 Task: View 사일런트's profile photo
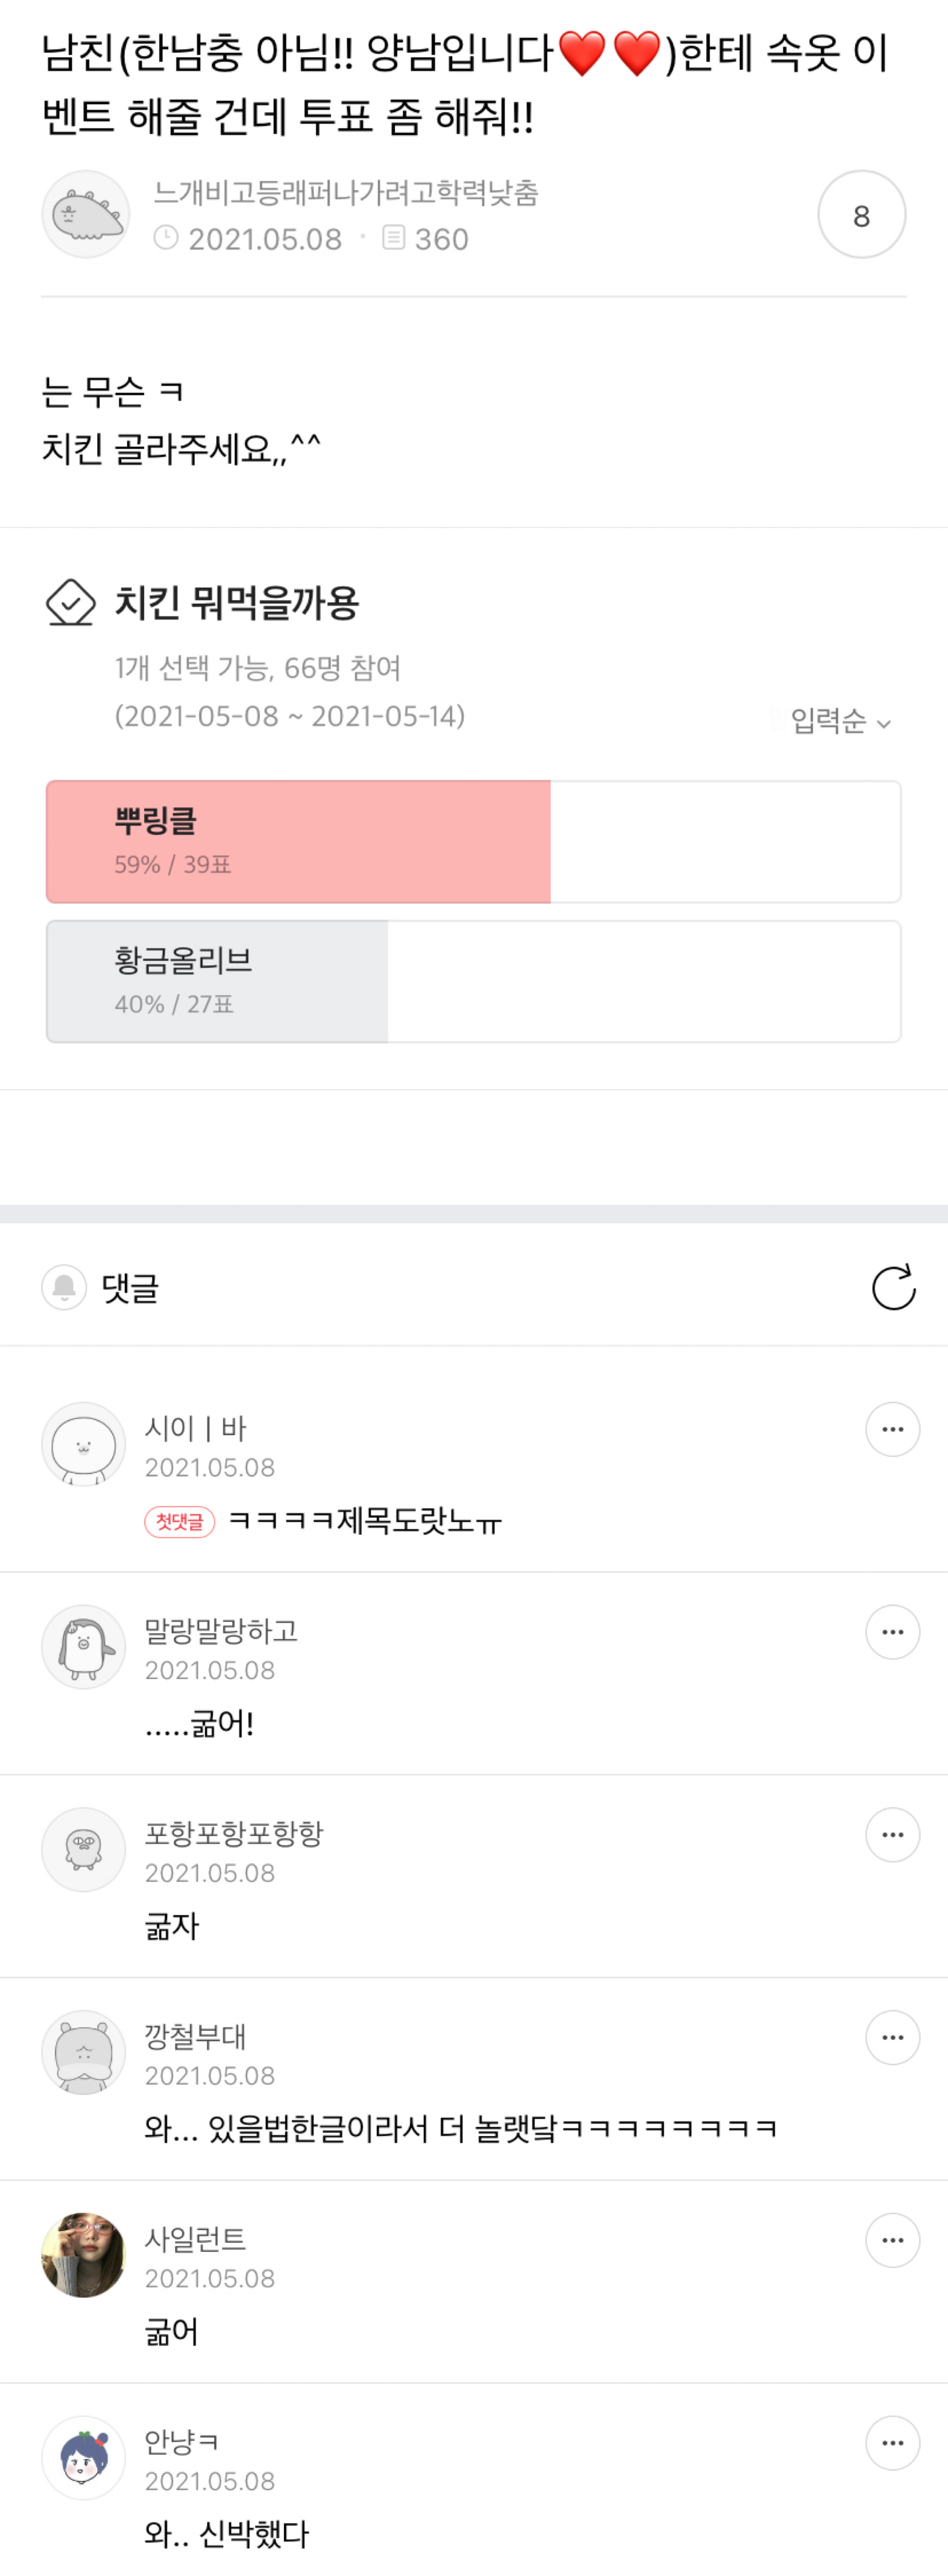click(84, 2255)
